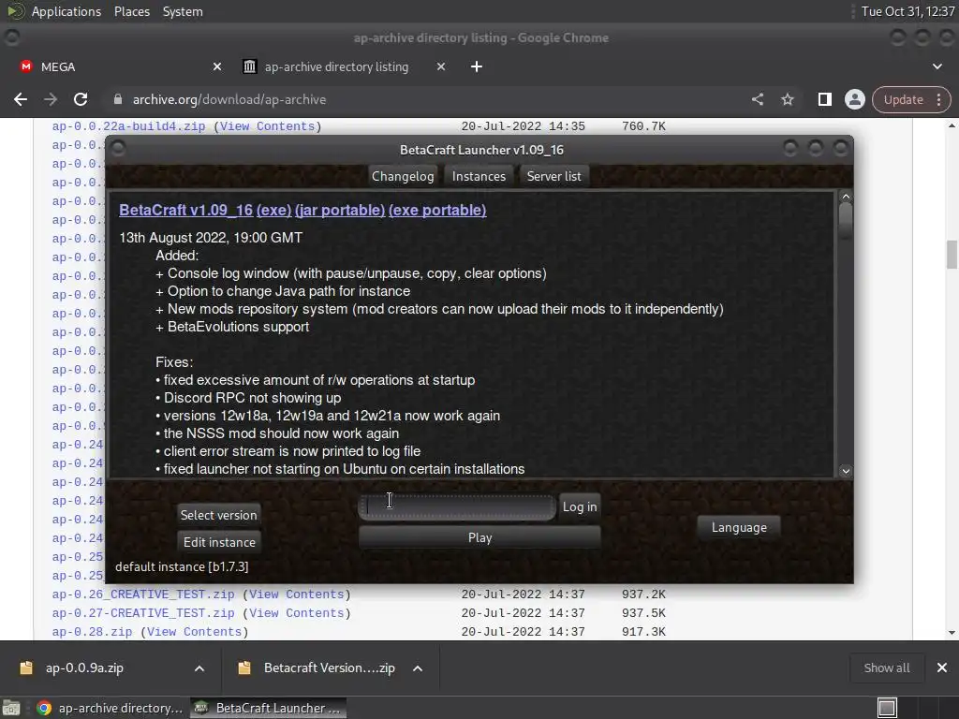Click the ap-0.0.9a.zip file icon
This screenshot has width=959, height=719.
tap(25, 668)
